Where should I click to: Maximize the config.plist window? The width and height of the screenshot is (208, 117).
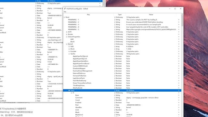pos(175,9)
